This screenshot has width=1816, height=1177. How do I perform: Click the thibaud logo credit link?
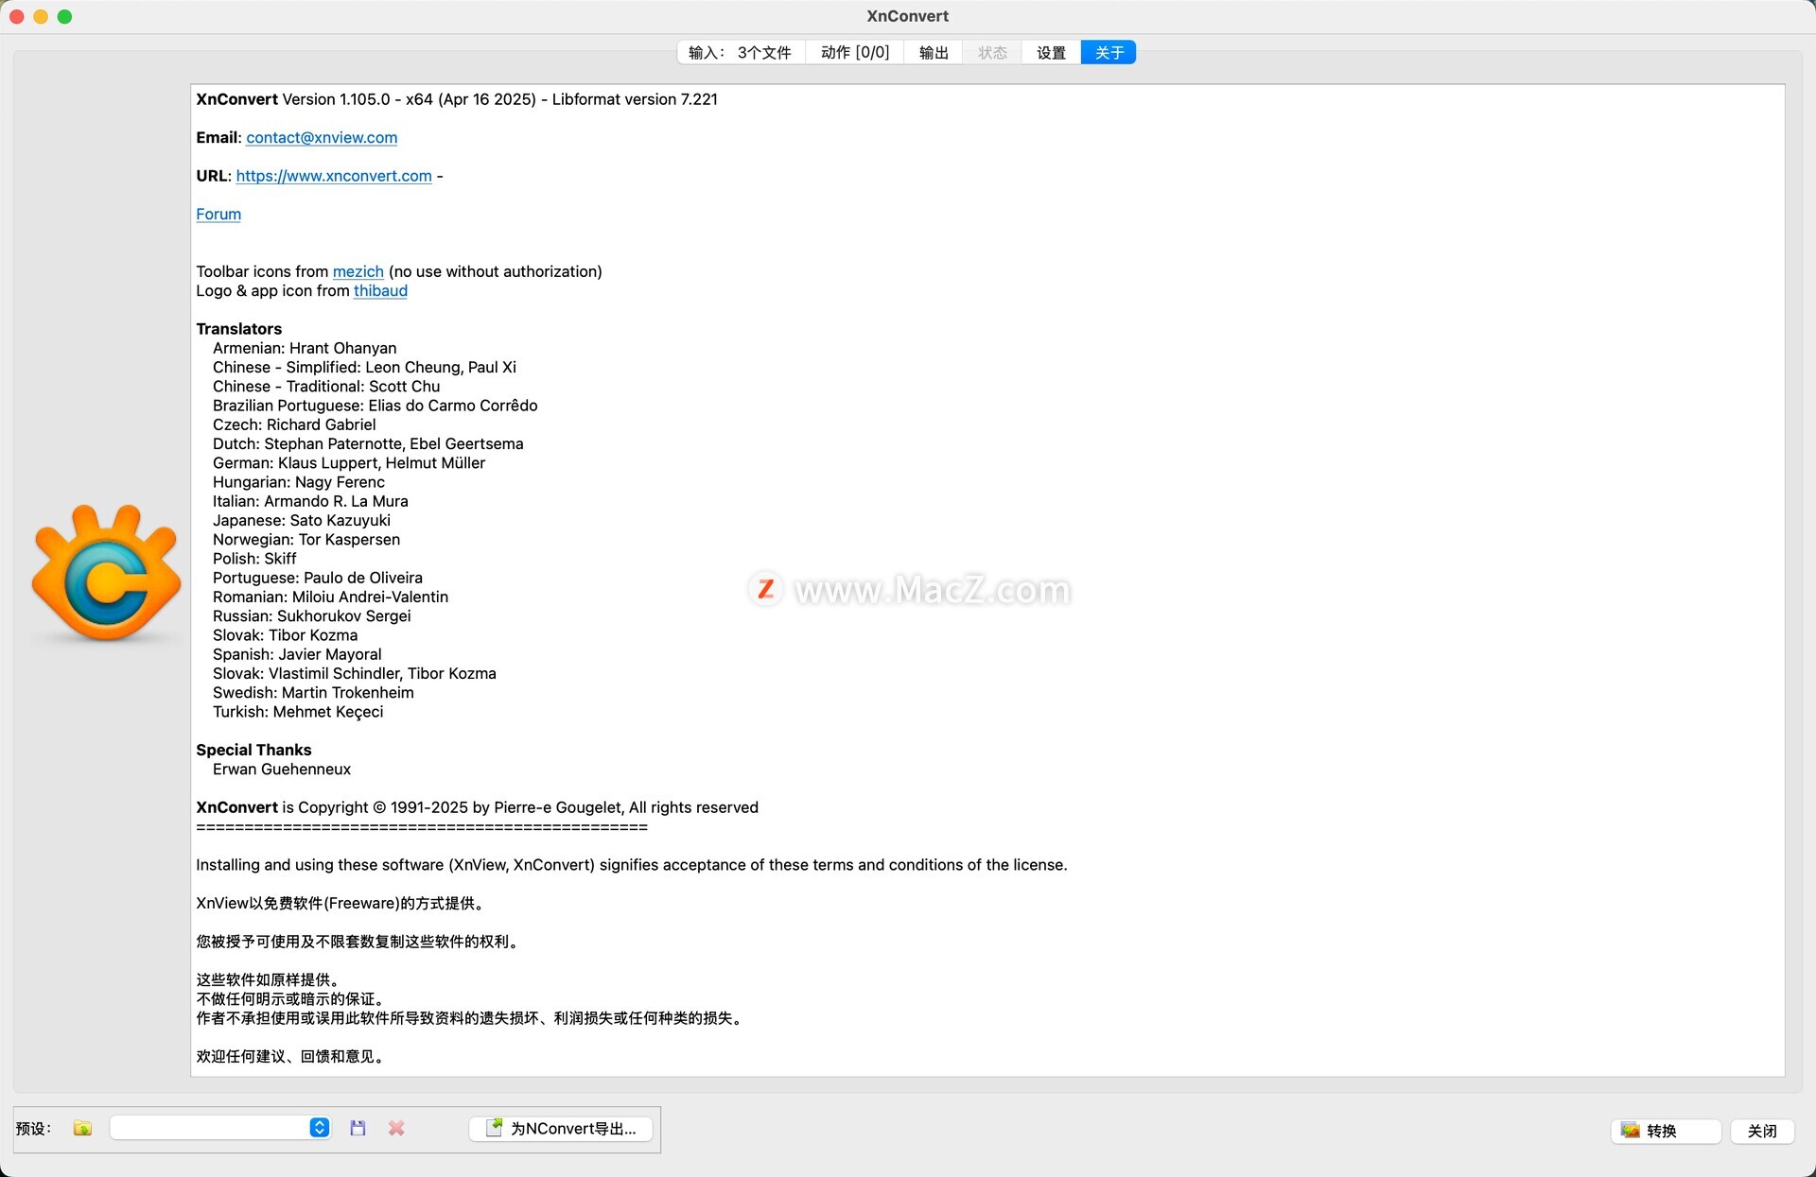point(380,291)
